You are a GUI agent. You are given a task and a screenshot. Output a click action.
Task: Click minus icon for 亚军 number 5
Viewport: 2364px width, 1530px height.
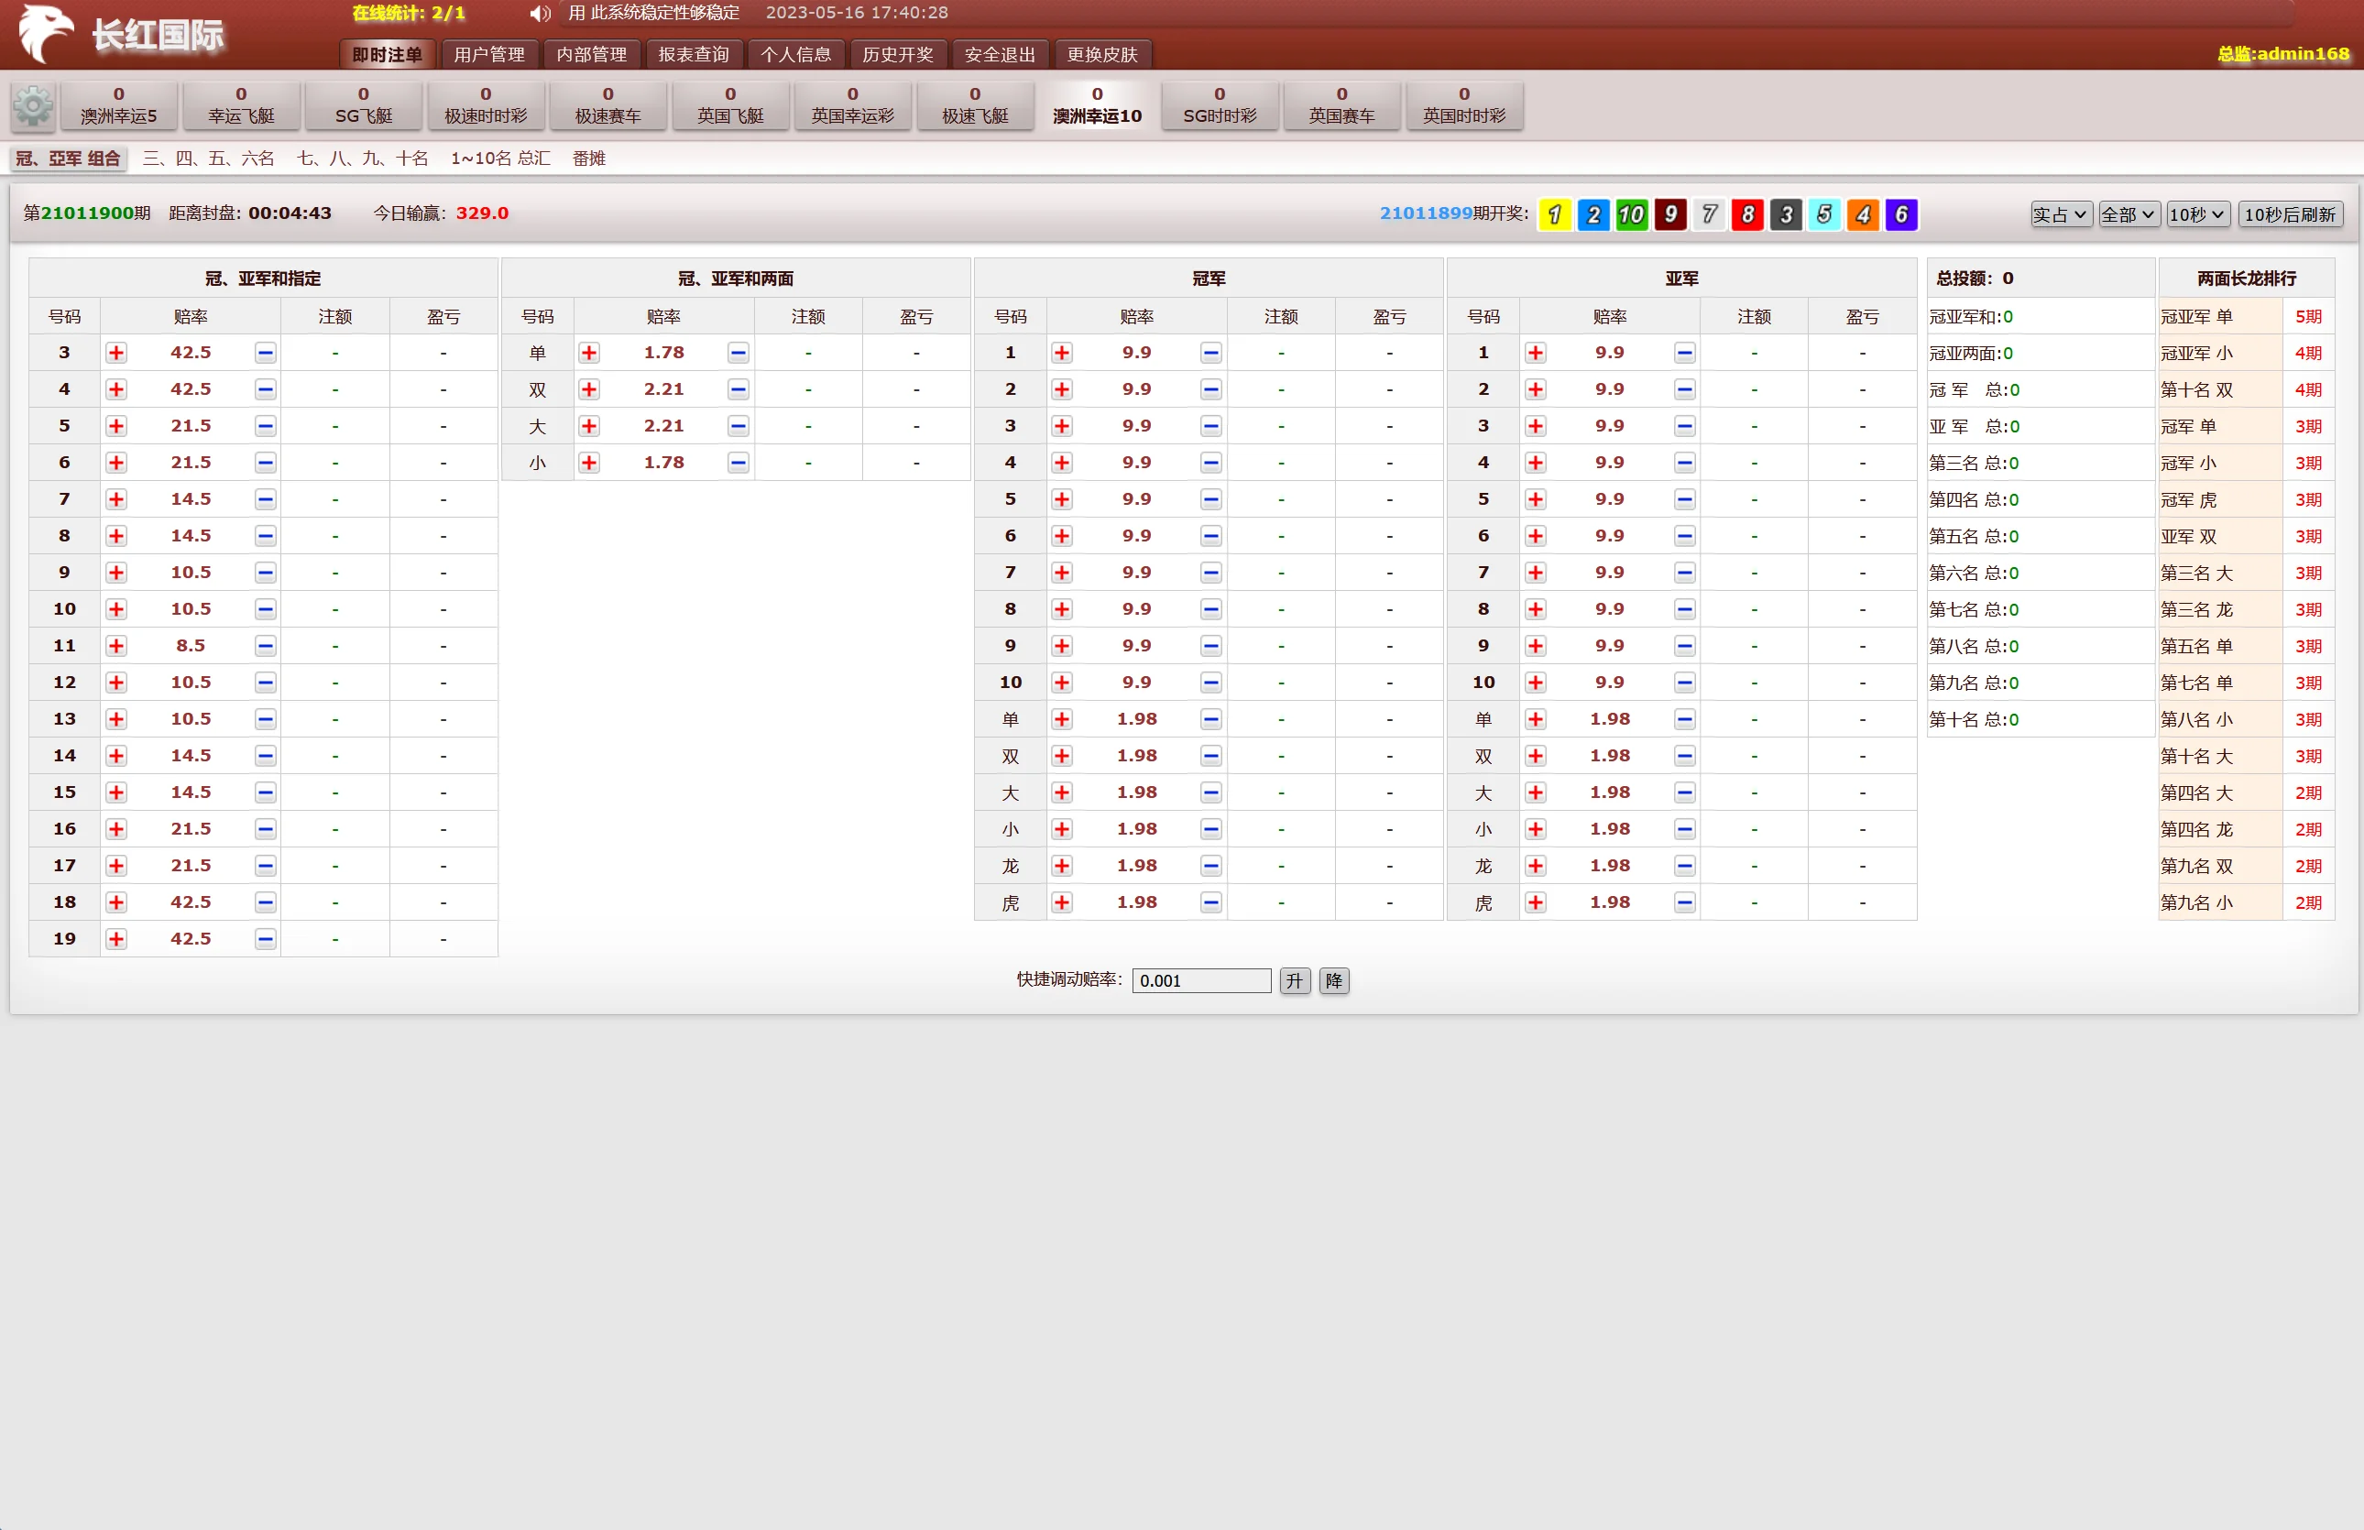tap(1685, 499)
